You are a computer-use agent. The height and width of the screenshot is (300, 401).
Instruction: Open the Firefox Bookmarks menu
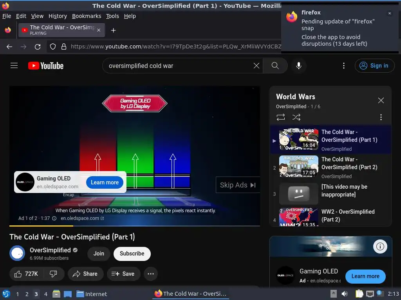click(87, 16)
